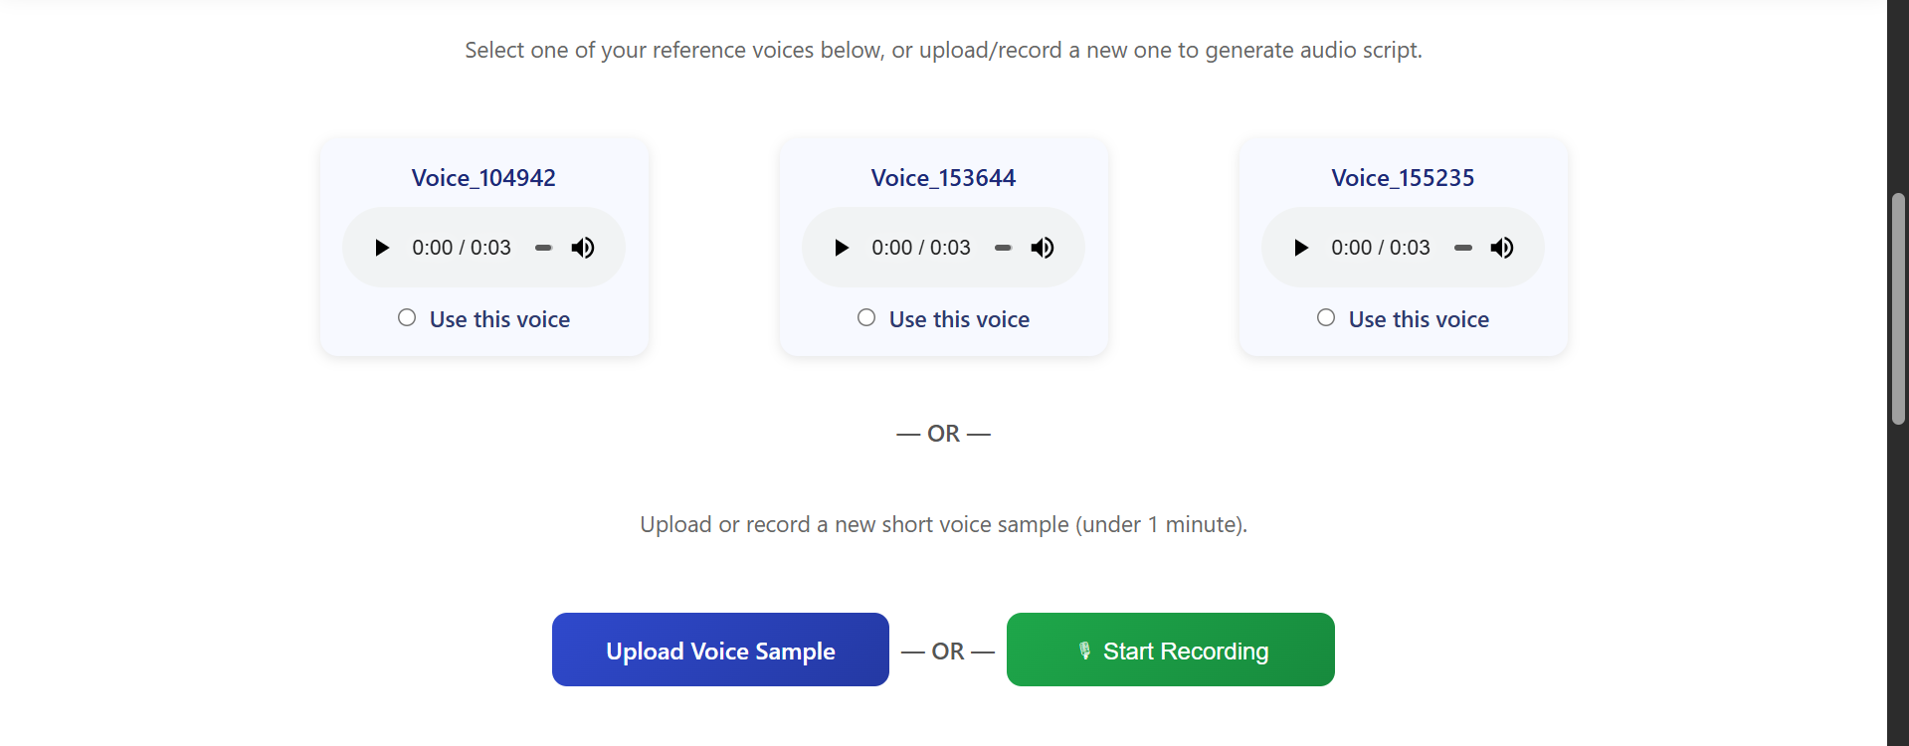
Task: Mute the Voice_155235 player volume
Action: pyautogui.click(x=1503, y=248)
